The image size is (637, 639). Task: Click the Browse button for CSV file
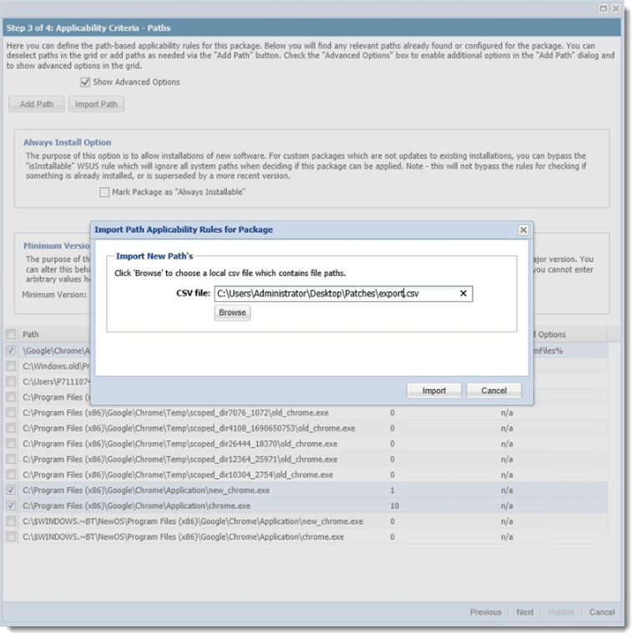(x=232, y=312)
